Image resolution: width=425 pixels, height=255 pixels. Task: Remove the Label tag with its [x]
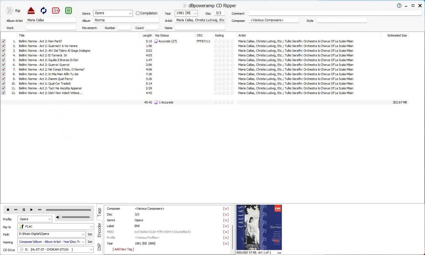(x=226, y=226)
